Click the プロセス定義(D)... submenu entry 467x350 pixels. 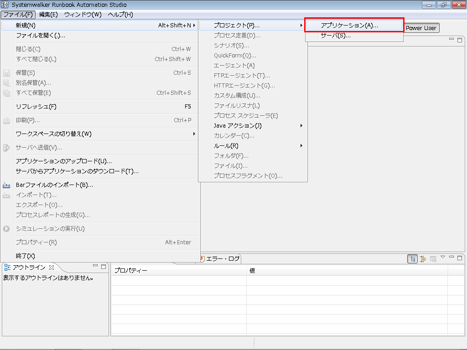pyautogui.click(x=253, y=36)
